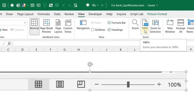This screenshot has height=109, width=194.
Task: Click the Normal view grid icon in the picture
Action: (38, 84)
